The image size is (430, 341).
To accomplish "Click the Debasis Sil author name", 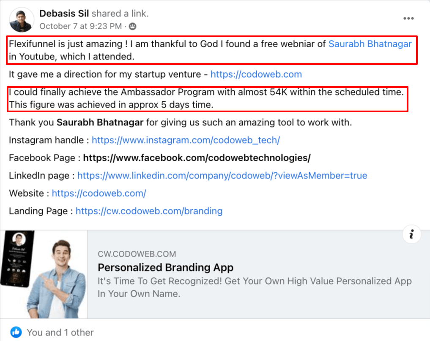I will [64, 14].
